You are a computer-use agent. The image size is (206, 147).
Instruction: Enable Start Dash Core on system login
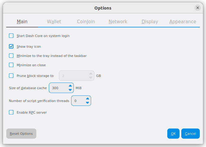click(x=11, y=36)
